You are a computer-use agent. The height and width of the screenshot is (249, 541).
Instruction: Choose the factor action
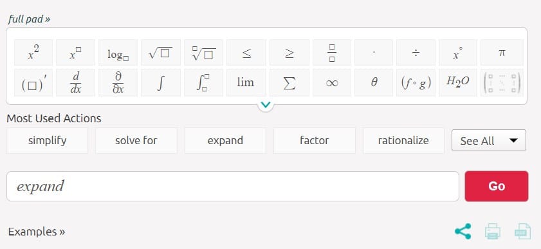click(x=315, y=140)
